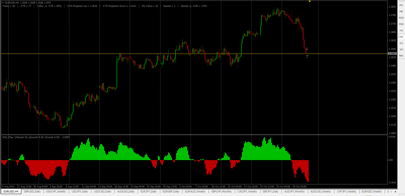405x196 pixels.
Task: Open the AUDUSD,Daily chart tab
Action: coord(126,192)
